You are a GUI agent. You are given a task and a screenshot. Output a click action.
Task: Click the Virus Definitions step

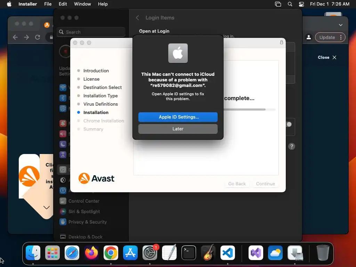100,104
